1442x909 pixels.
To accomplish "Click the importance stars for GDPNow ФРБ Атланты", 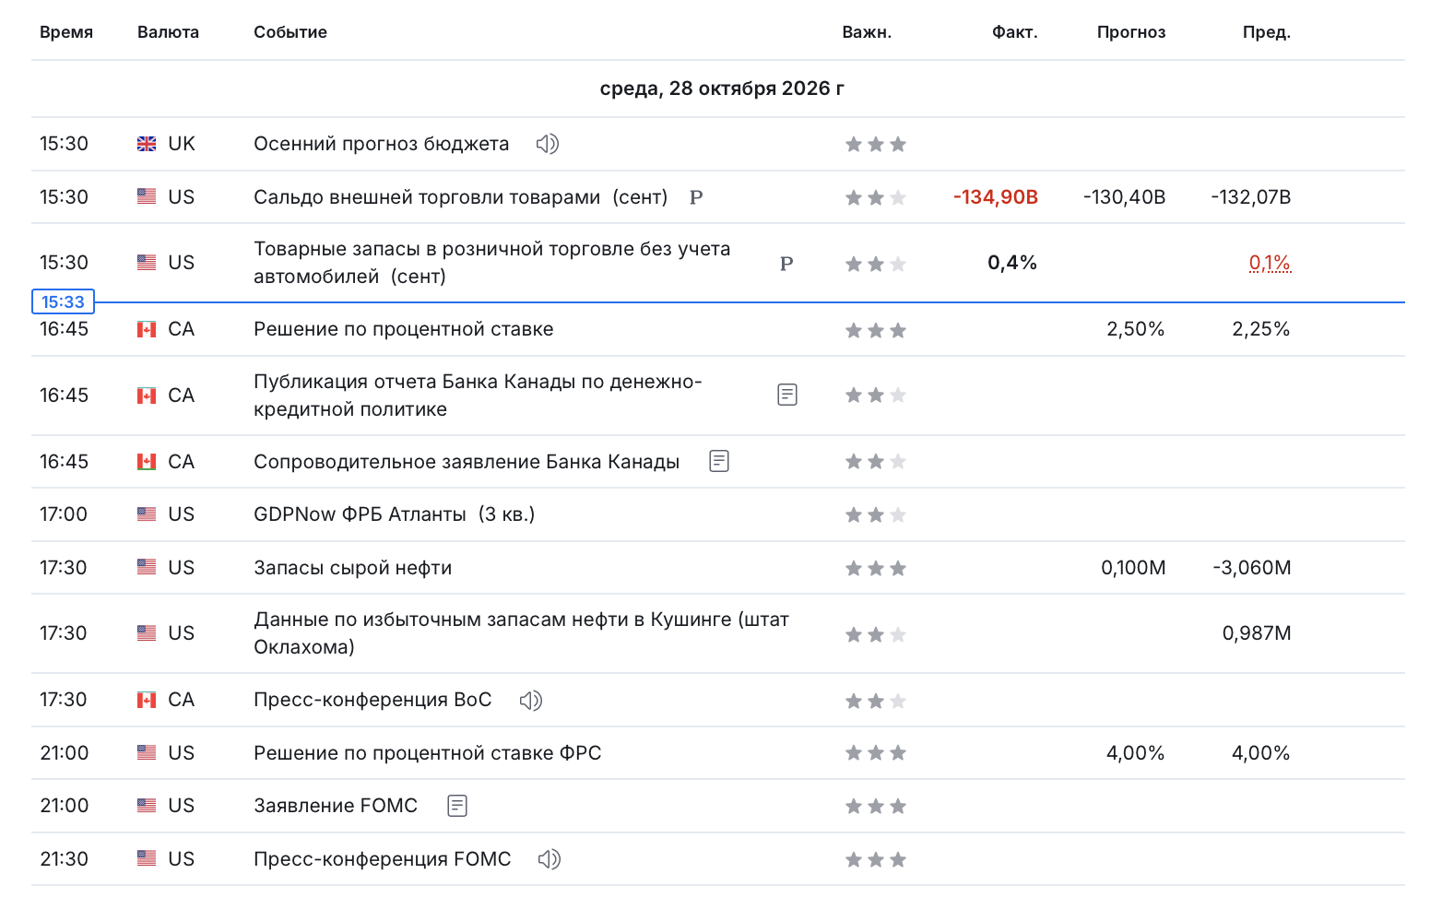I will [x=876, y=514].
